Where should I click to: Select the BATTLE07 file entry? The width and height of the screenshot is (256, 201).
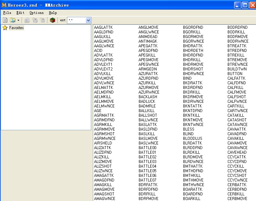[x=148, y=180]
